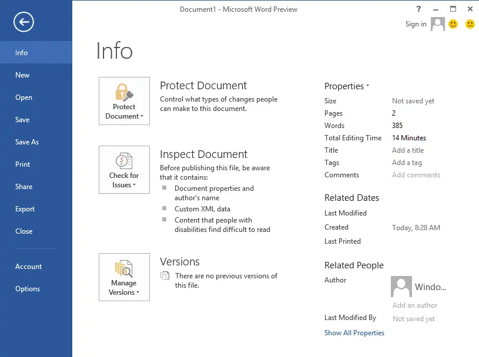Click Add a tag
The width and height of the screenshot is (479, 357).
pyautogui.click(x=406, y=162)
